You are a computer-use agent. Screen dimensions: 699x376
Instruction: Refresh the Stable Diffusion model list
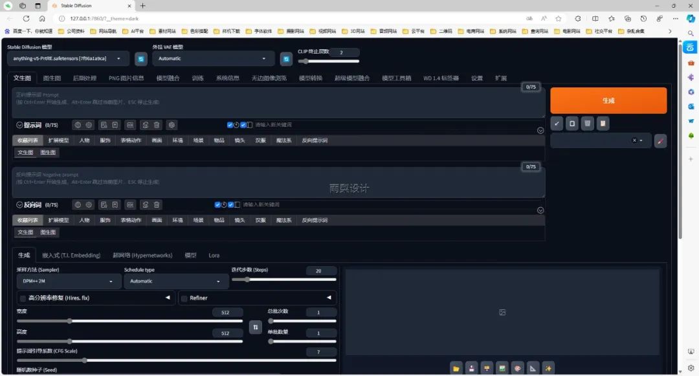coord(141,59)
